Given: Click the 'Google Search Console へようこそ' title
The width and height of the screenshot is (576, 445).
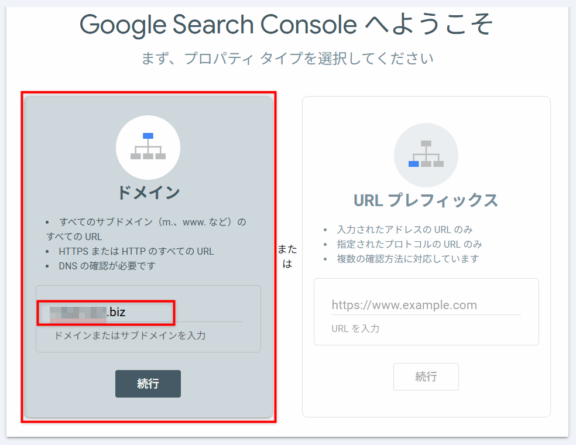Looking at the screenshot, I should [x=286, y=25].
